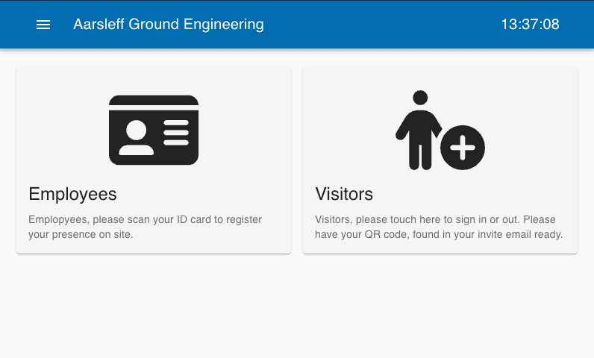This screenshot has width=594, height=358.
Task: Select the Visitors heading
Action: pyautogui.click(x=344, y=194)
